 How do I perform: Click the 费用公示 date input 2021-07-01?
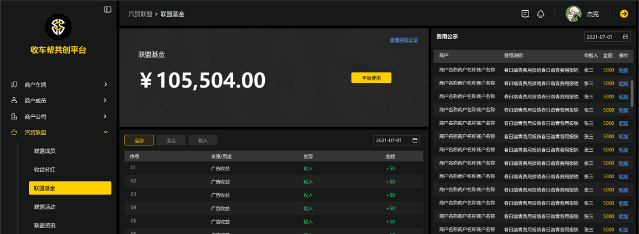coord(607,37)
